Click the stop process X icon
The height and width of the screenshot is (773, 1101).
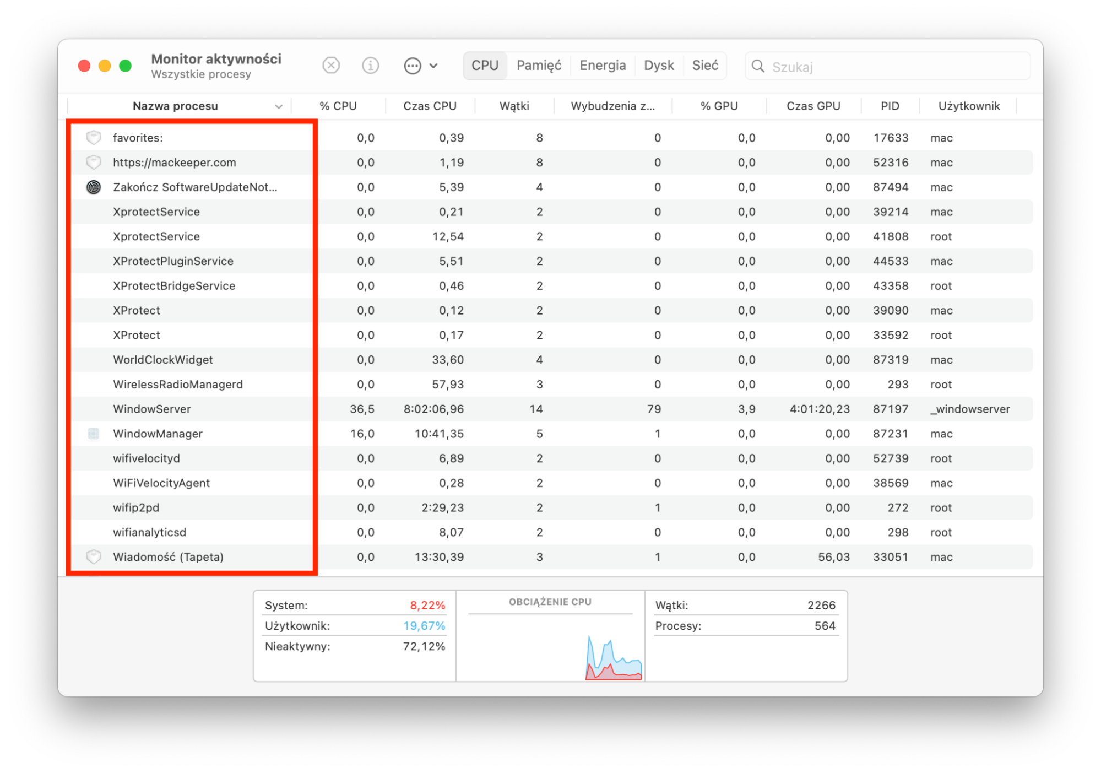pos(331,66)
